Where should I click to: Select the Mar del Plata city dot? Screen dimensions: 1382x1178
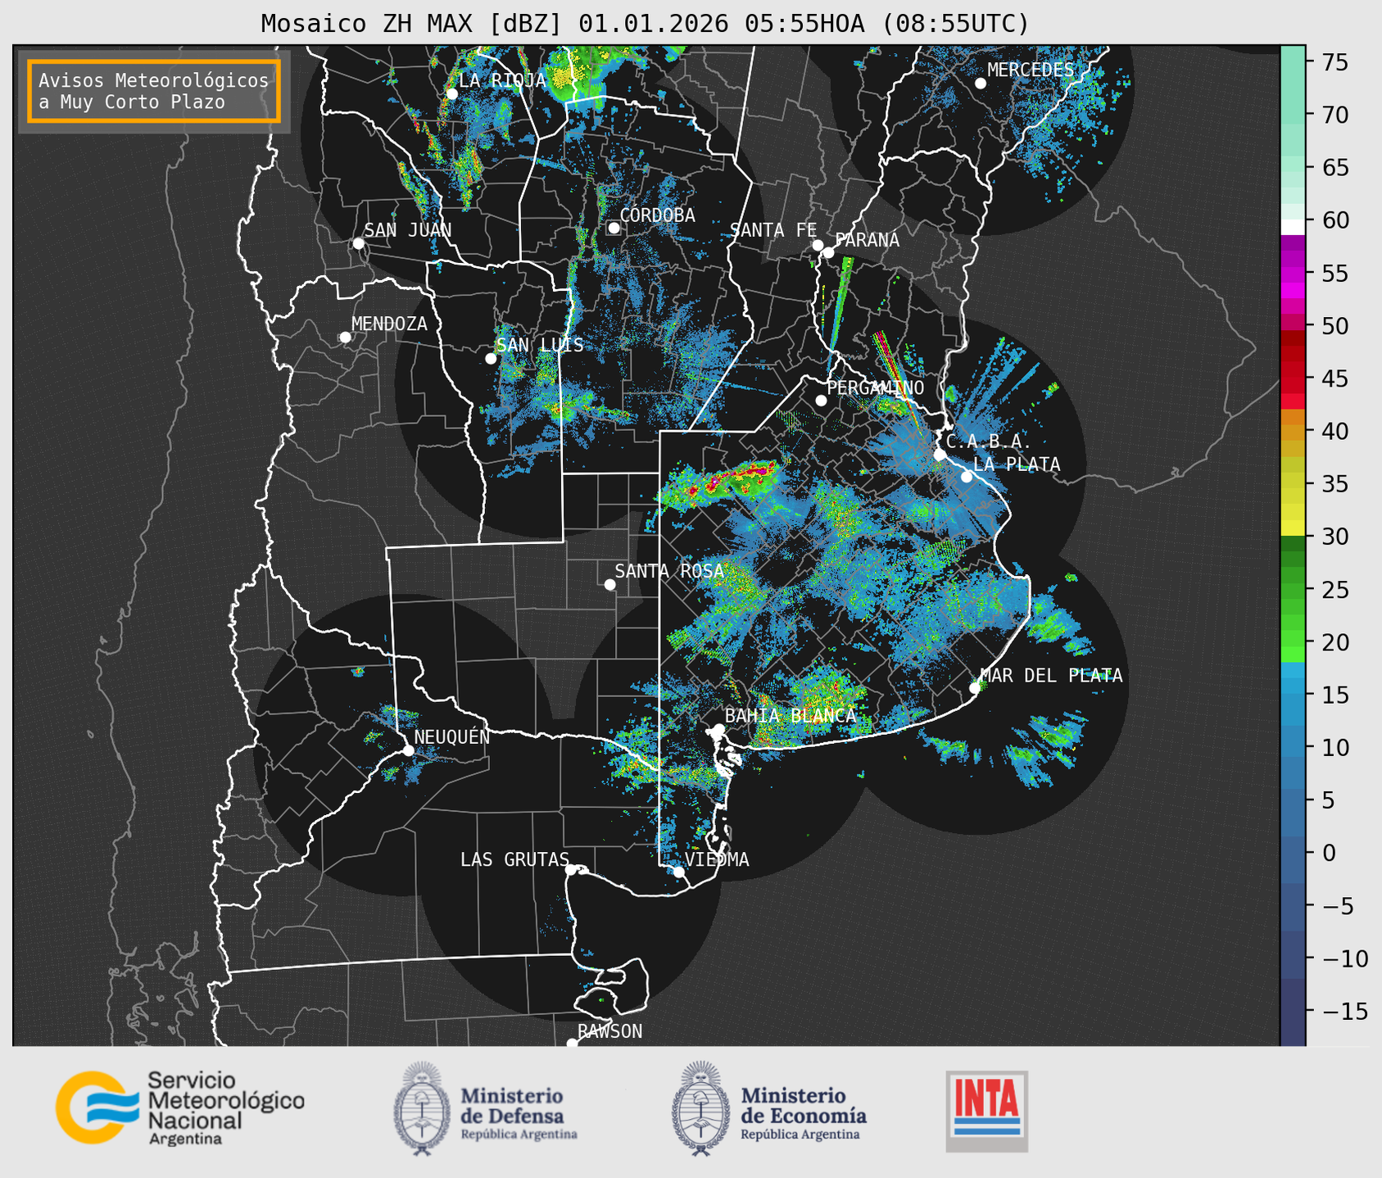pos(975,687)
